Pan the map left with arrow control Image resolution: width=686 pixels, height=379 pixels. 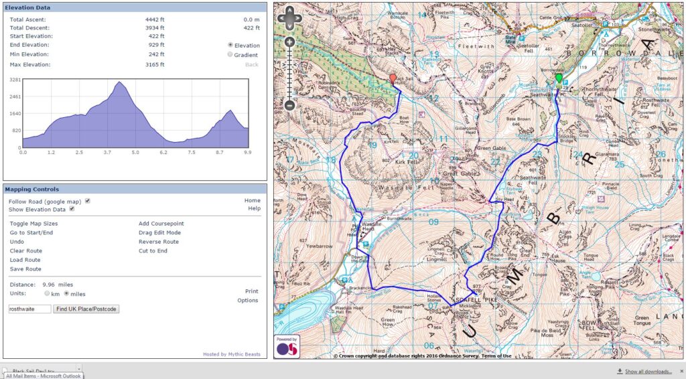[282, 19]
